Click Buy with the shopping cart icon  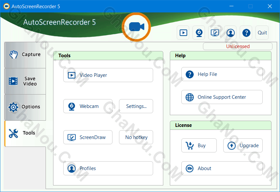[x=199, y=145]
